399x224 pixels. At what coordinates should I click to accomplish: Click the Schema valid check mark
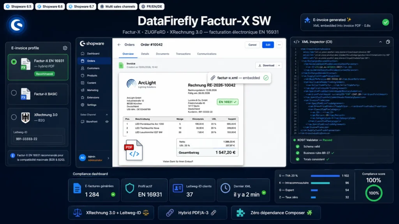(297, 147)
